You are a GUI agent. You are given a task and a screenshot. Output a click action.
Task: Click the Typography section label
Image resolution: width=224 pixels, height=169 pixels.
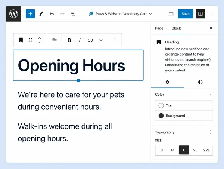[x=165, y=132]
